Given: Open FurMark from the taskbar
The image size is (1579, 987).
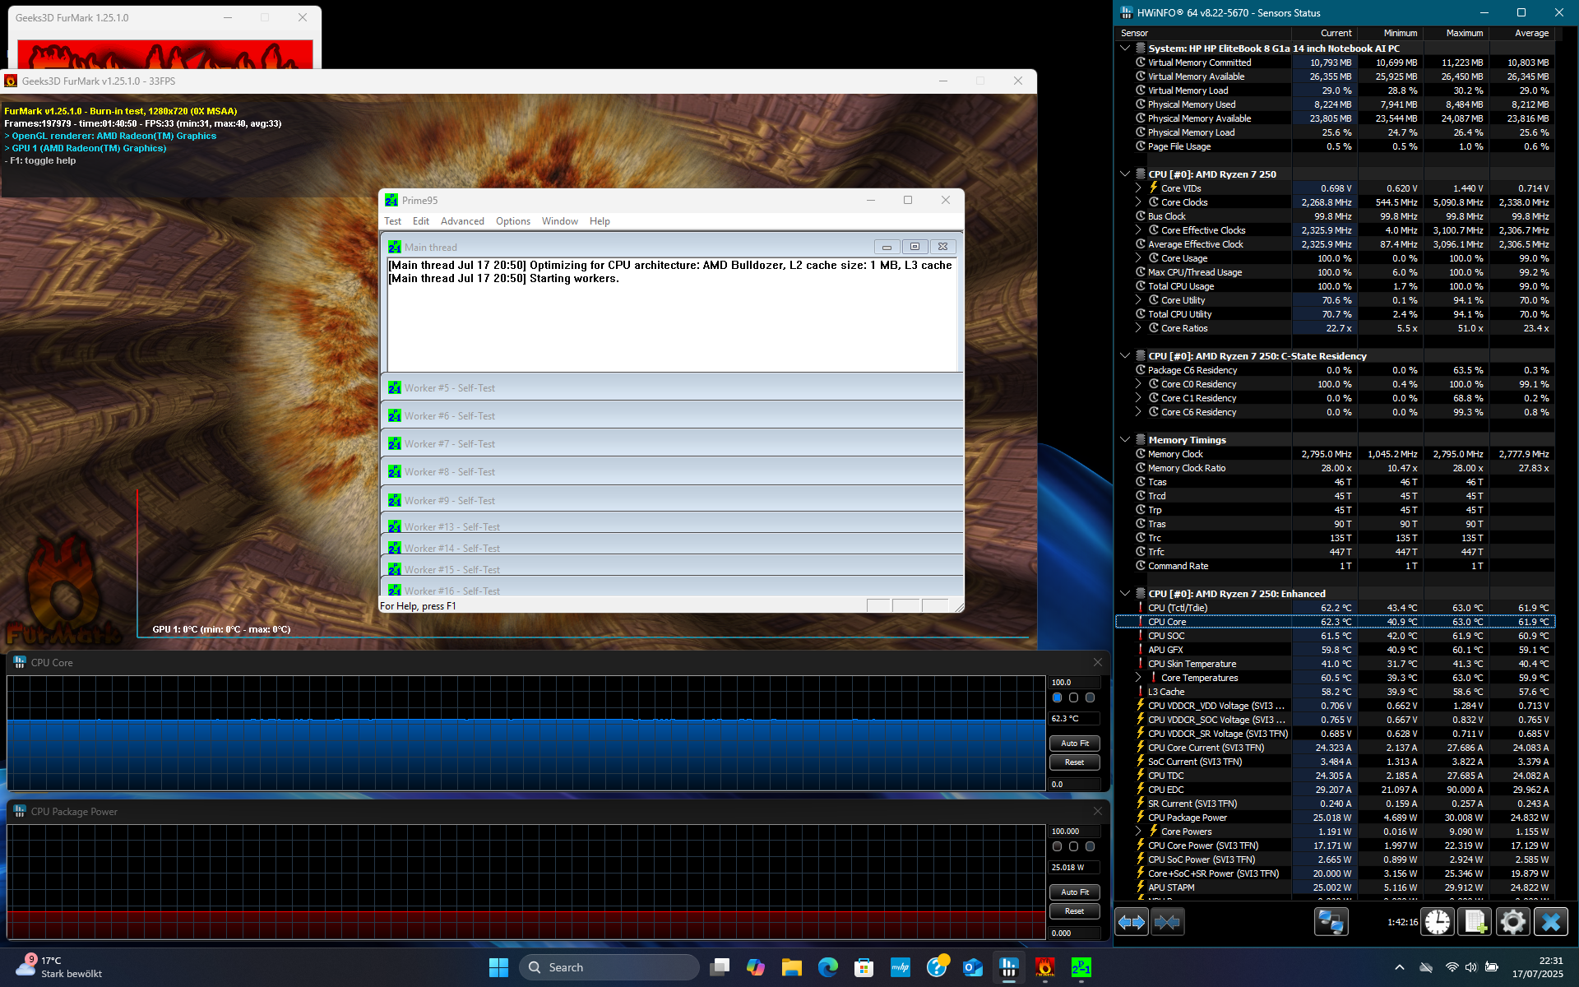Looking at the screenshot, I should coord(1044,967).
